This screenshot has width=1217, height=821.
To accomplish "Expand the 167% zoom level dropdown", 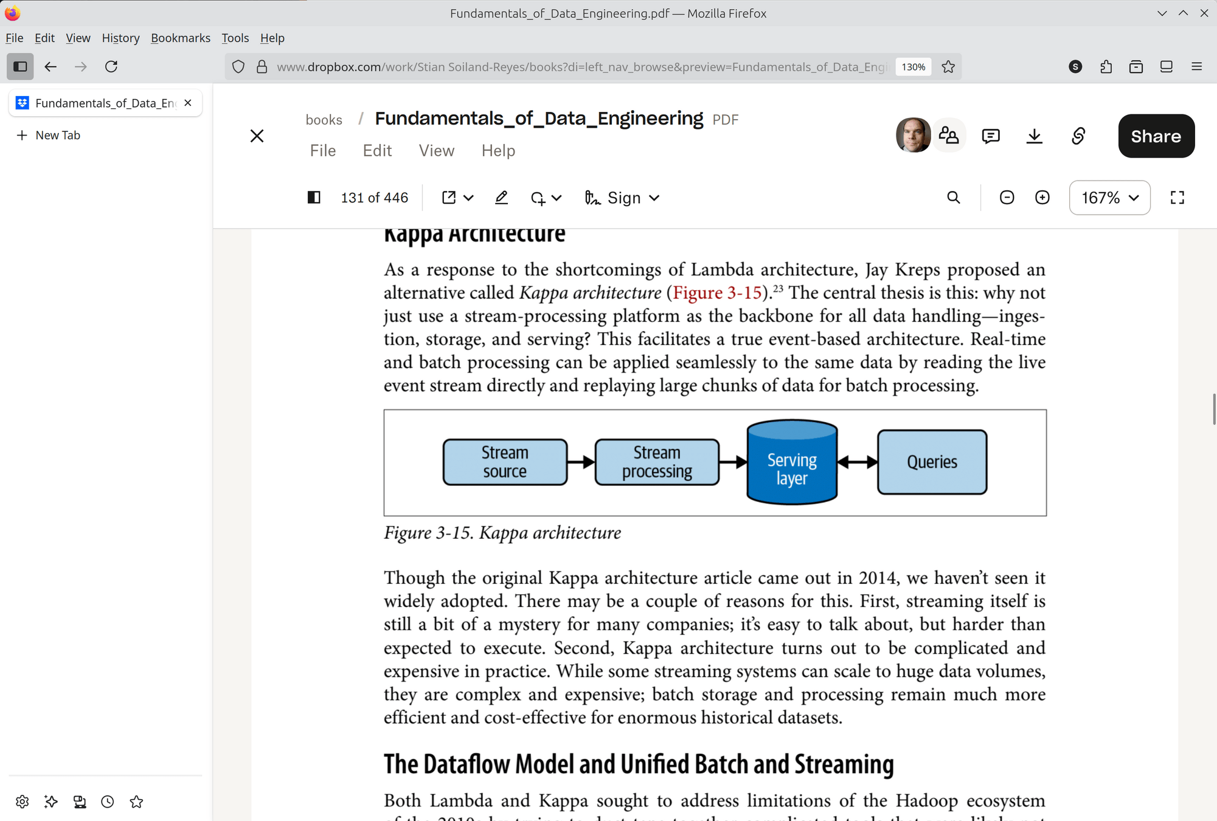I will (1109, 198).
